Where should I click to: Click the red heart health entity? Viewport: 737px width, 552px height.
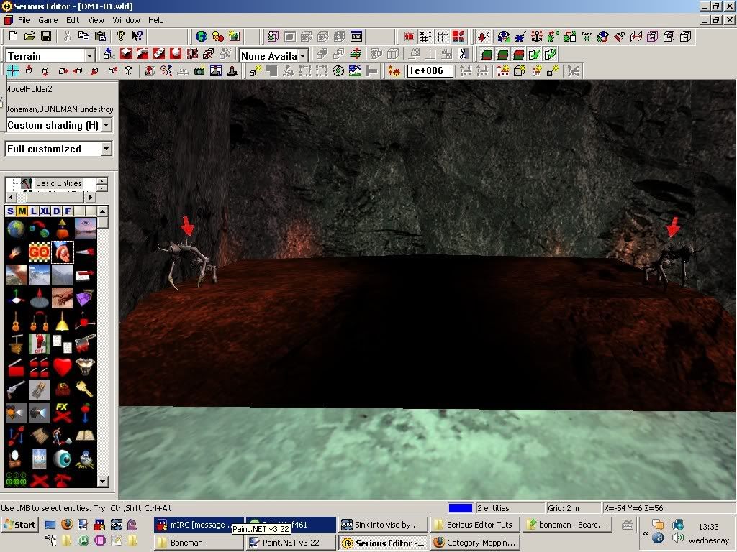63,367
